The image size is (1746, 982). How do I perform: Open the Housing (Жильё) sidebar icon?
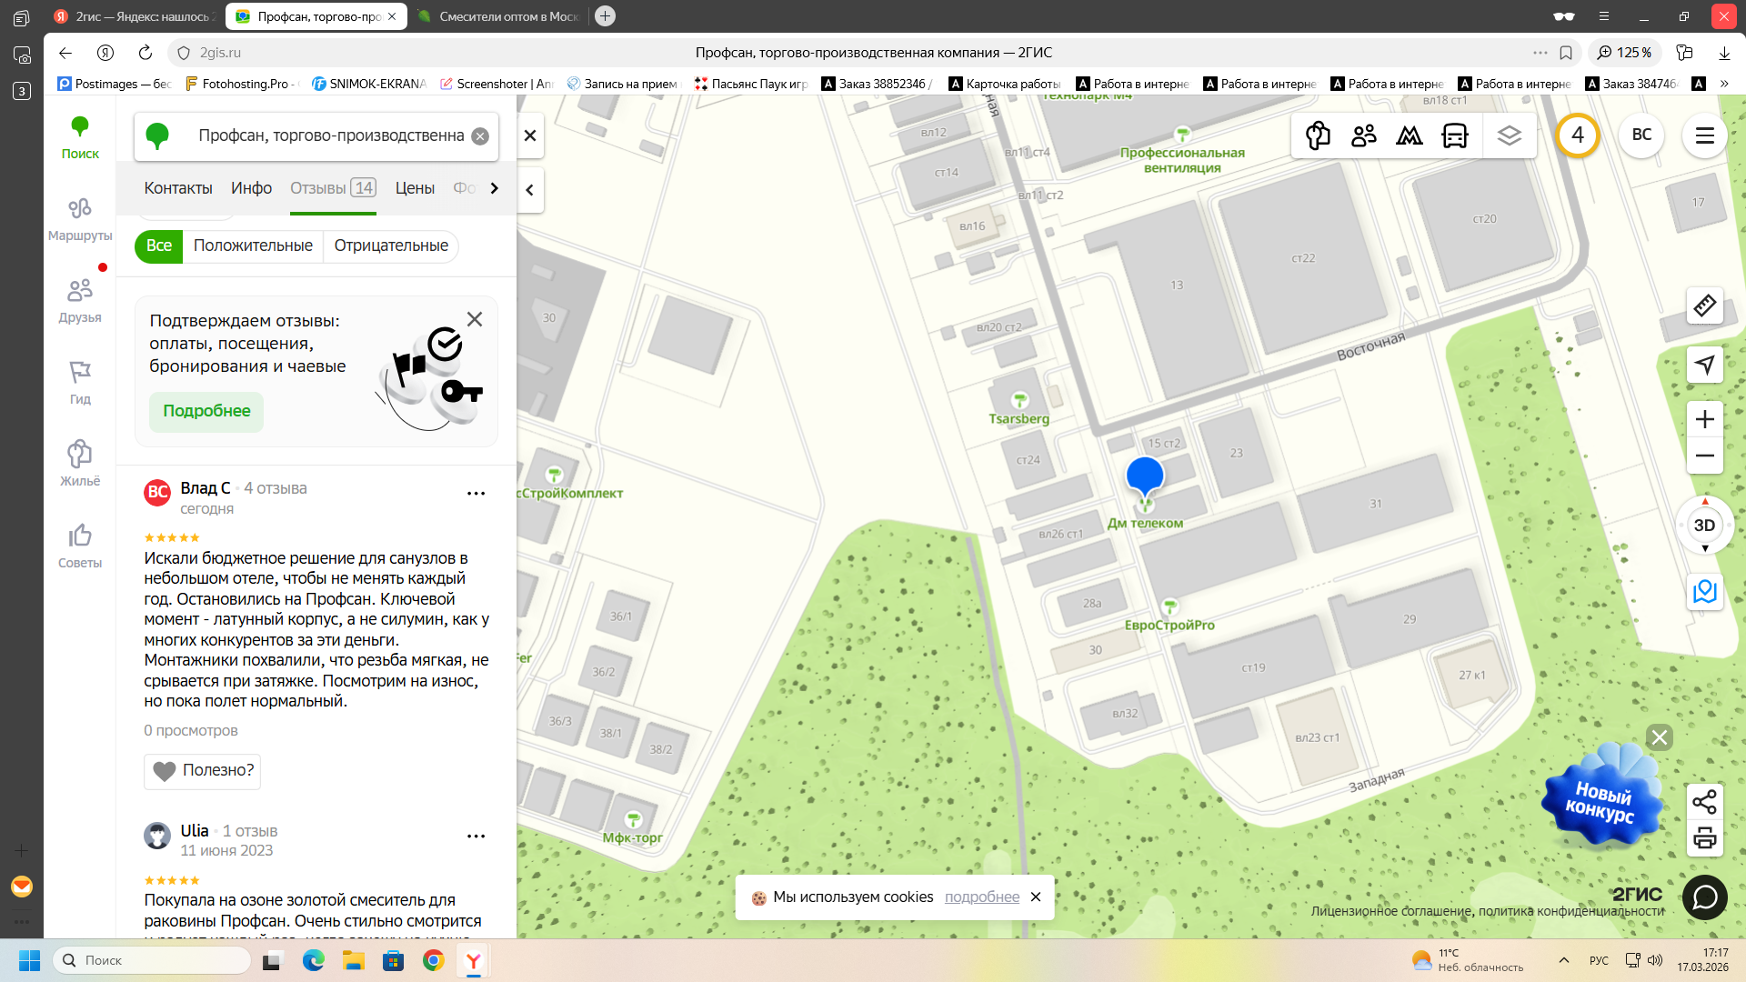(x=80, y=464)
